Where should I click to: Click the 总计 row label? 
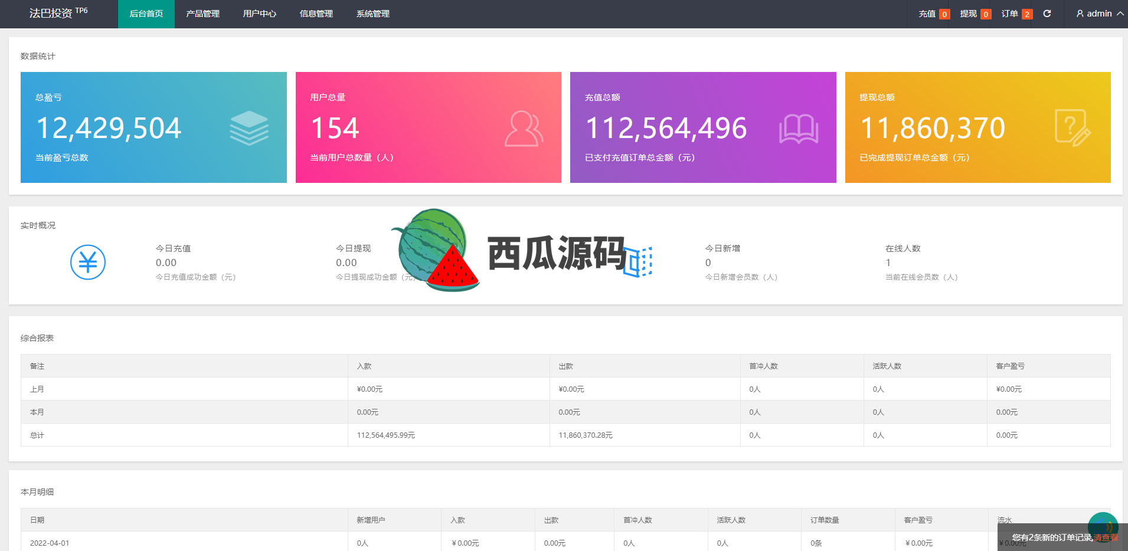click(37, 435)
